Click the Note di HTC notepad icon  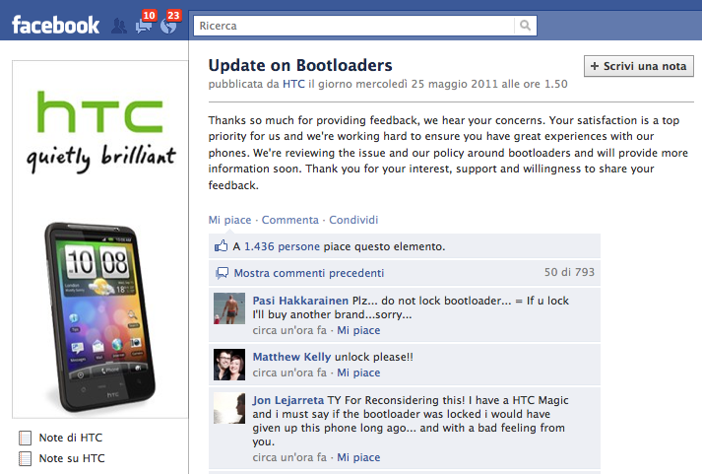pos(25,438)
